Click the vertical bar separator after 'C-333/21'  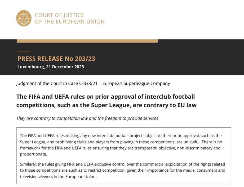coord(100,83)
